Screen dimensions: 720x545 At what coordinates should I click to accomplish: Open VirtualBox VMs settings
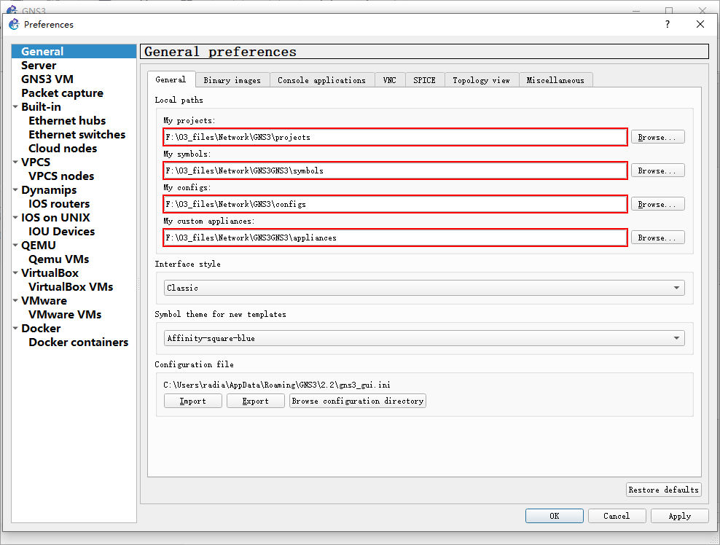tap(71, 286)
